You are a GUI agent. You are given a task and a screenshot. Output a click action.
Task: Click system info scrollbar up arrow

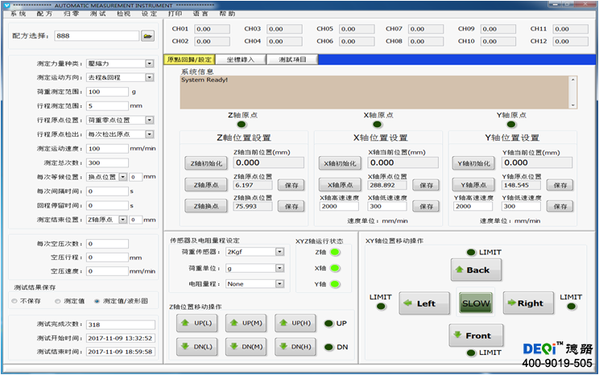[x=572, y=80]
